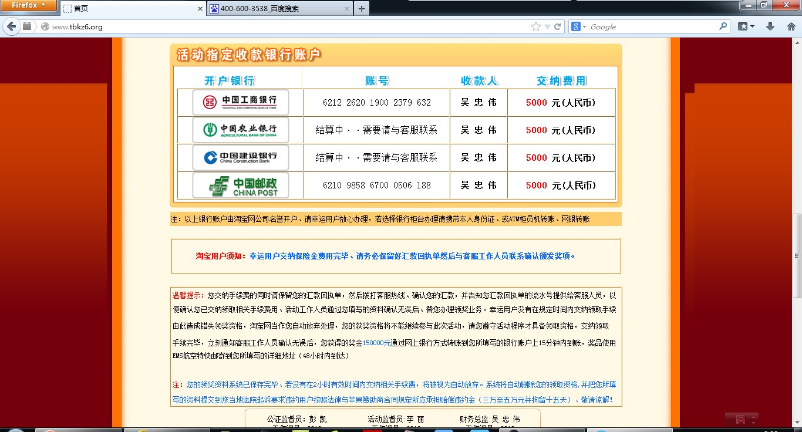Select the ICBC account number 6212 2620 1900 2379 632
Viewport: 802px width, 432px height.
(377, 103)
